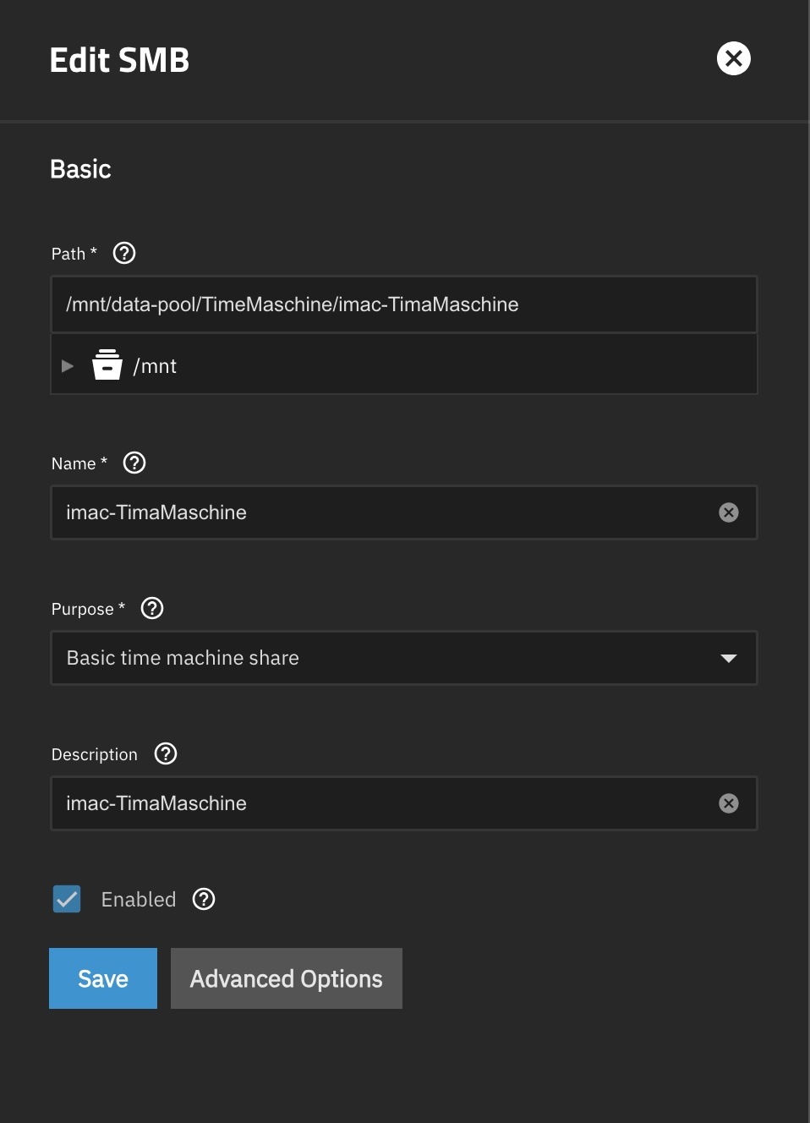Open help tooltip for Name field
810x1123 pixels.
[134, 463]
